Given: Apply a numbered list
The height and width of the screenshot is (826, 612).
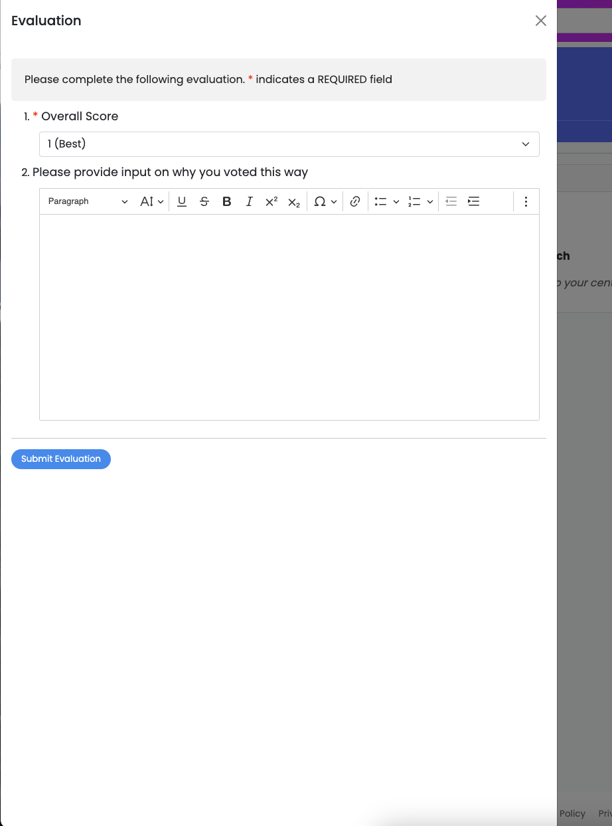Looking at the screenshot, I should [415, 201].
